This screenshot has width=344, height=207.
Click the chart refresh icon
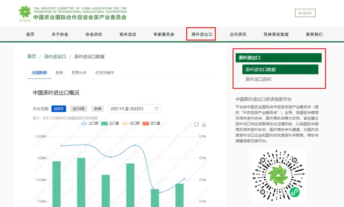point(197,124)
